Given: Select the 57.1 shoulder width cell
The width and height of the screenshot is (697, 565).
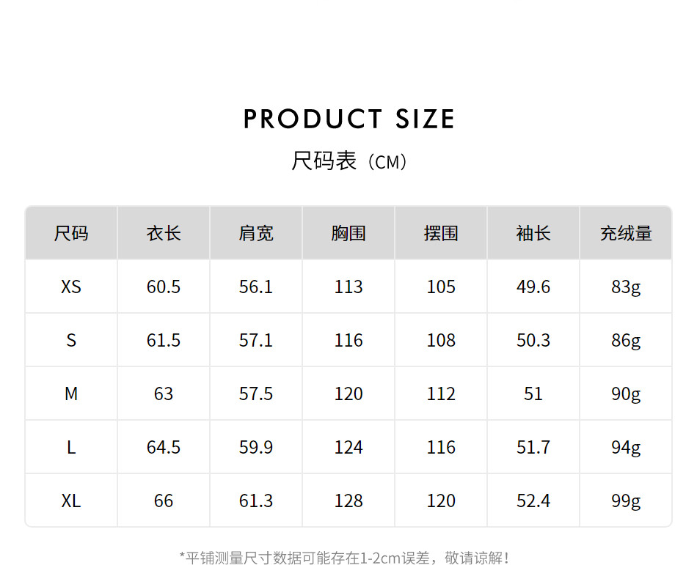Looking at the screenshot, I should [x=256, y=340].
